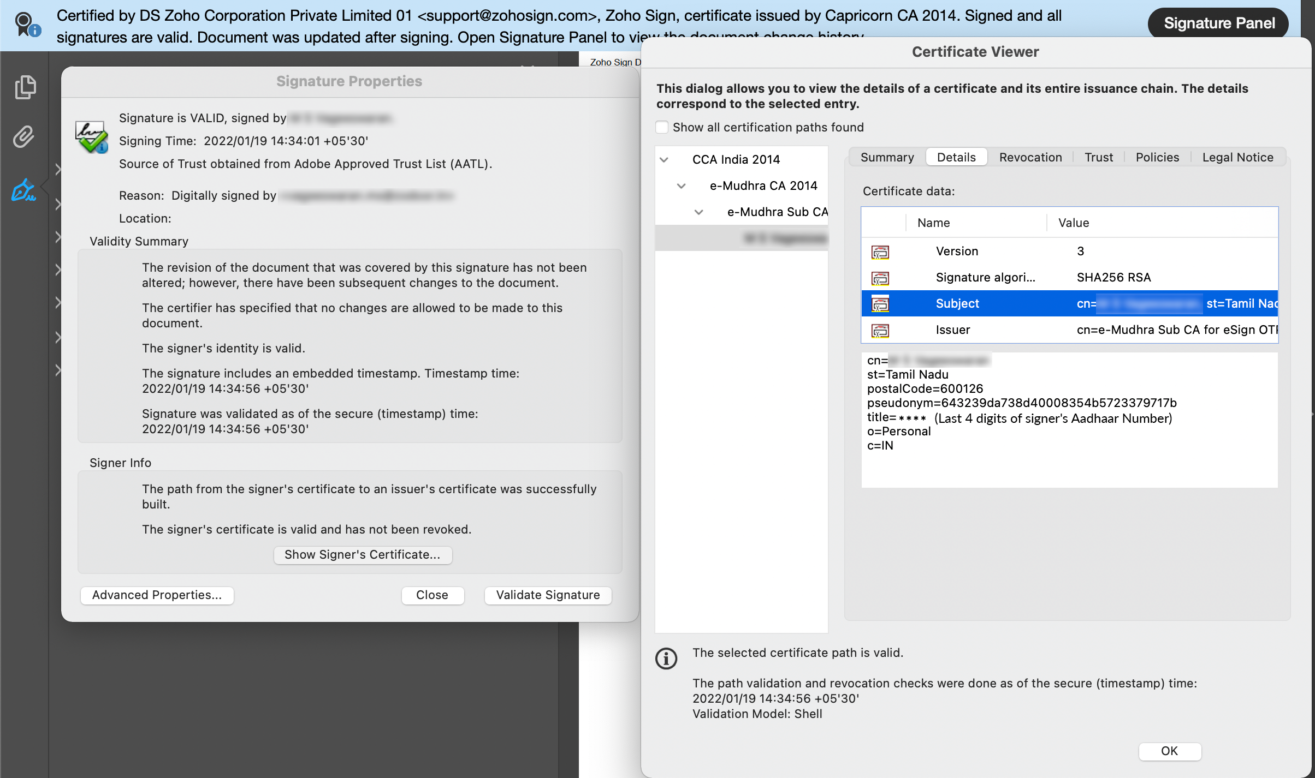Collapse the e-Mudhra CA 2014 node
The height and width of the screenshot is (778, 1315).
click(681, 186)
